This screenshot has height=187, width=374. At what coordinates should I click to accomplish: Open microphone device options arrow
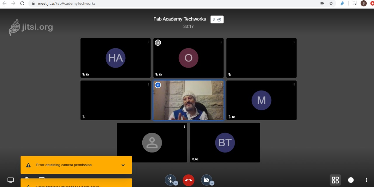[176, 183]
